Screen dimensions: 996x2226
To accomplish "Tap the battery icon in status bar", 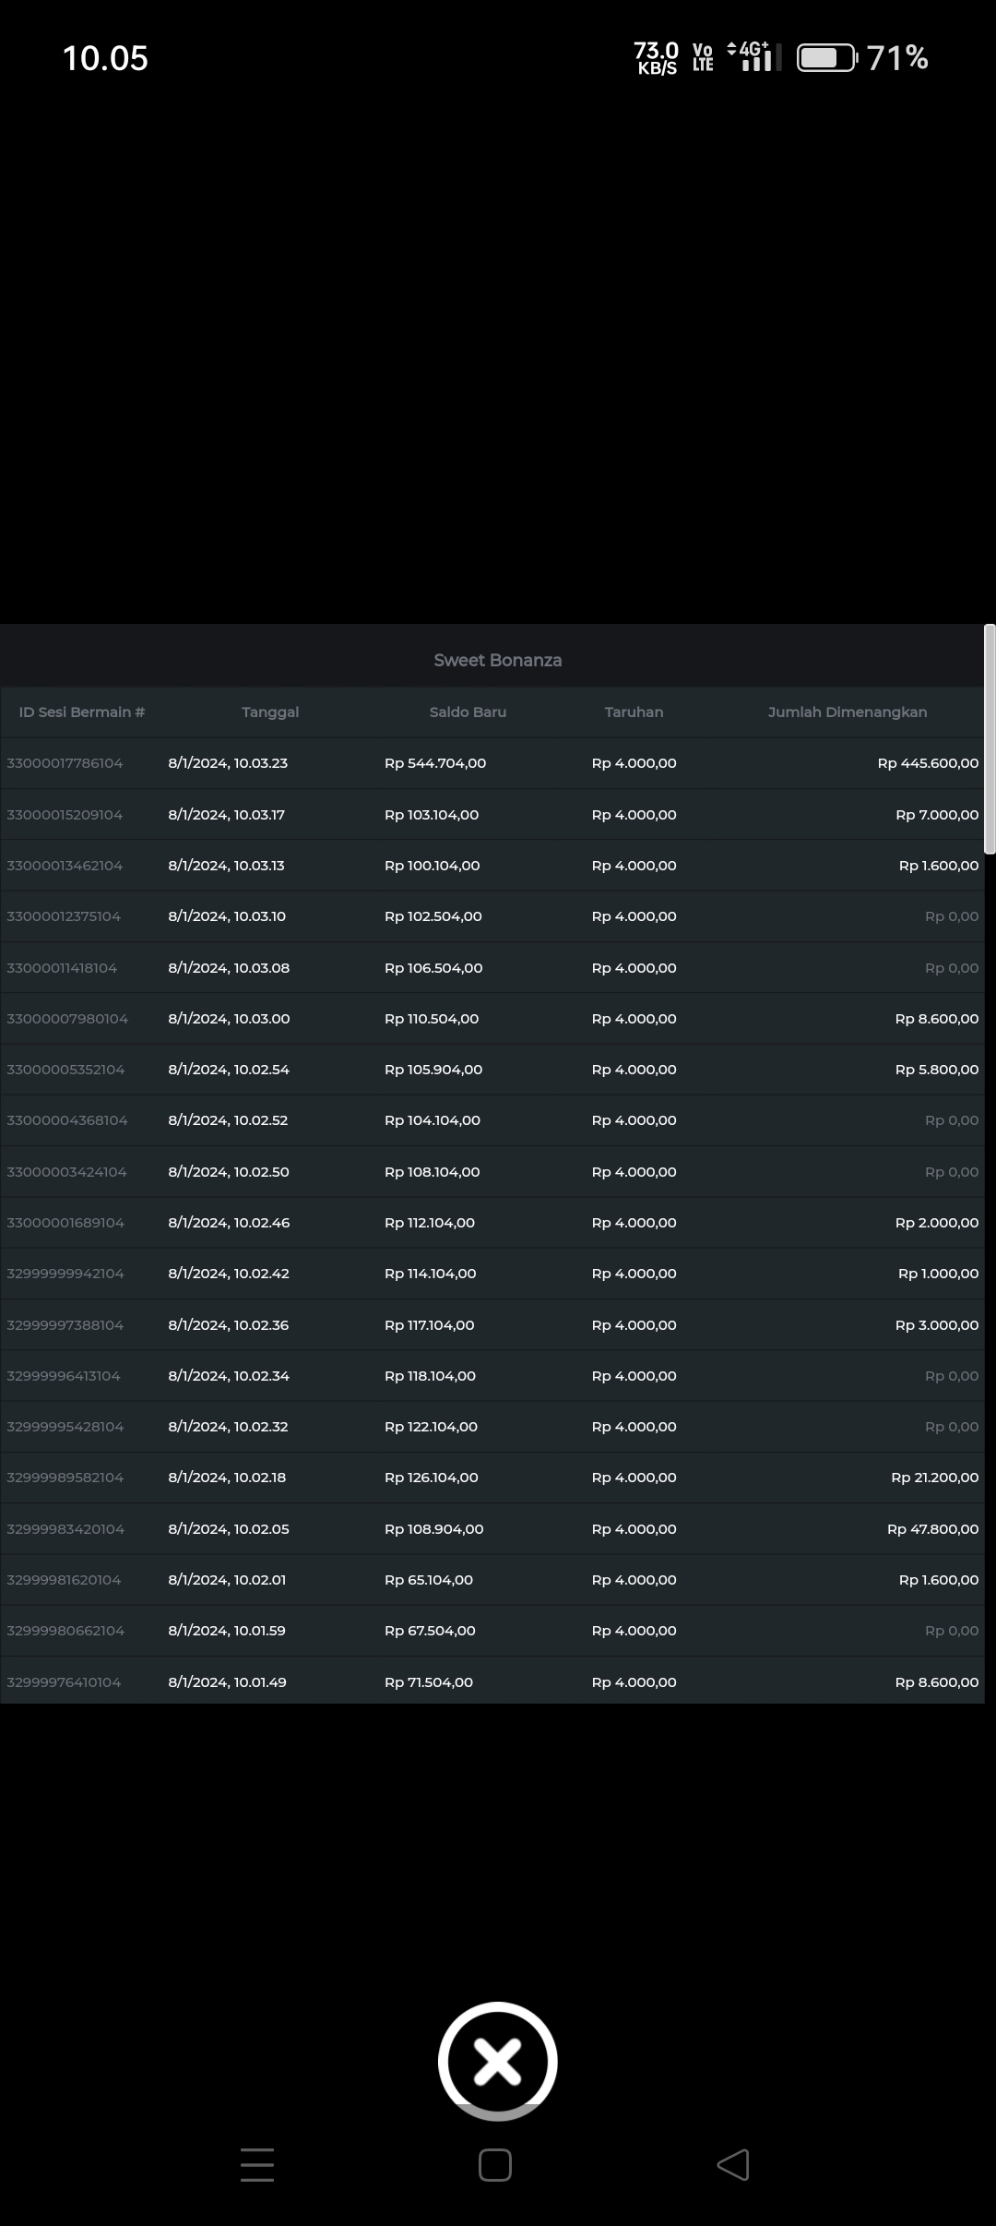I will click(x=825, y=58).
